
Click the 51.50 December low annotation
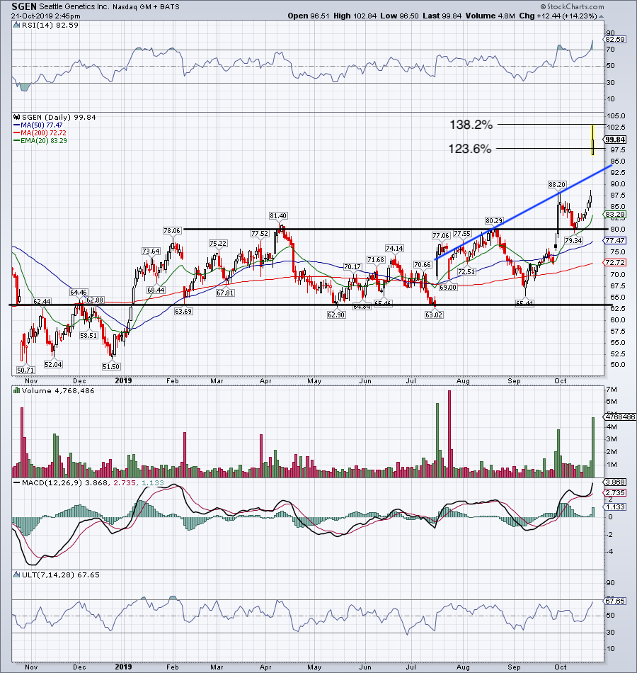111,366
